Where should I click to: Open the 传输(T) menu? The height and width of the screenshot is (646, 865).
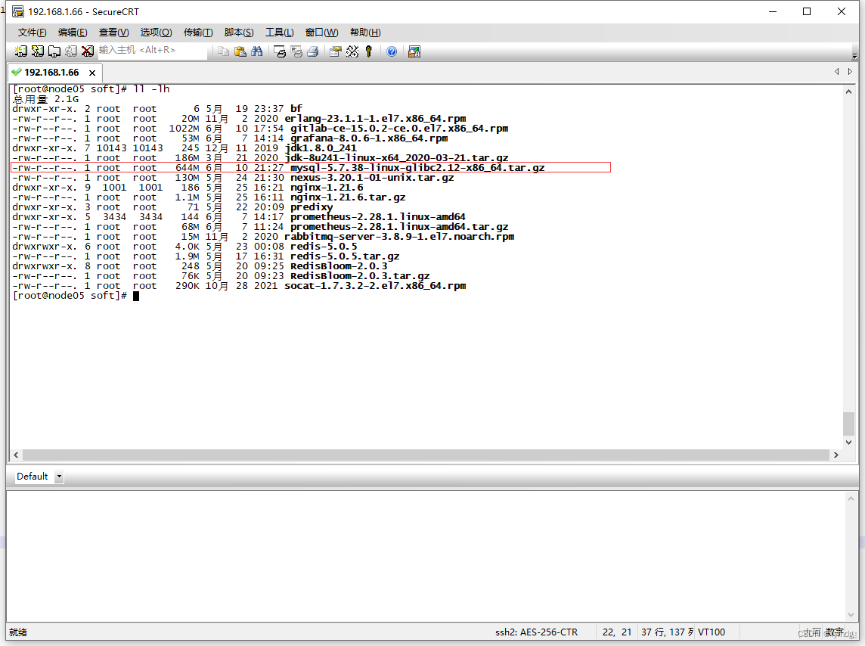coord(198,33)
